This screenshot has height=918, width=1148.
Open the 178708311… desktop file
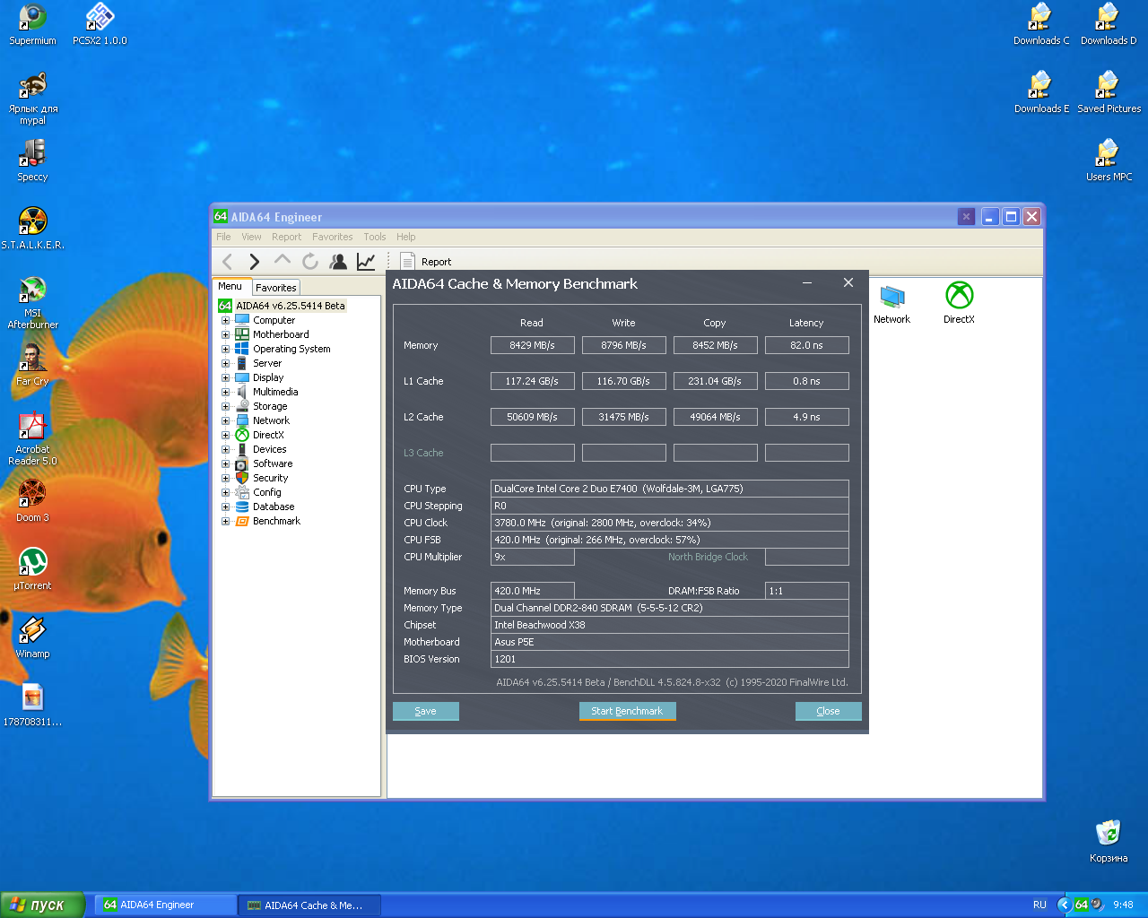pyautogui.click(x=32, y=706)
